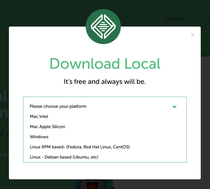Choose the Linux Debian based option
Image resolution: width=210 pixels, height=189 pixels.
click(105, 157)
